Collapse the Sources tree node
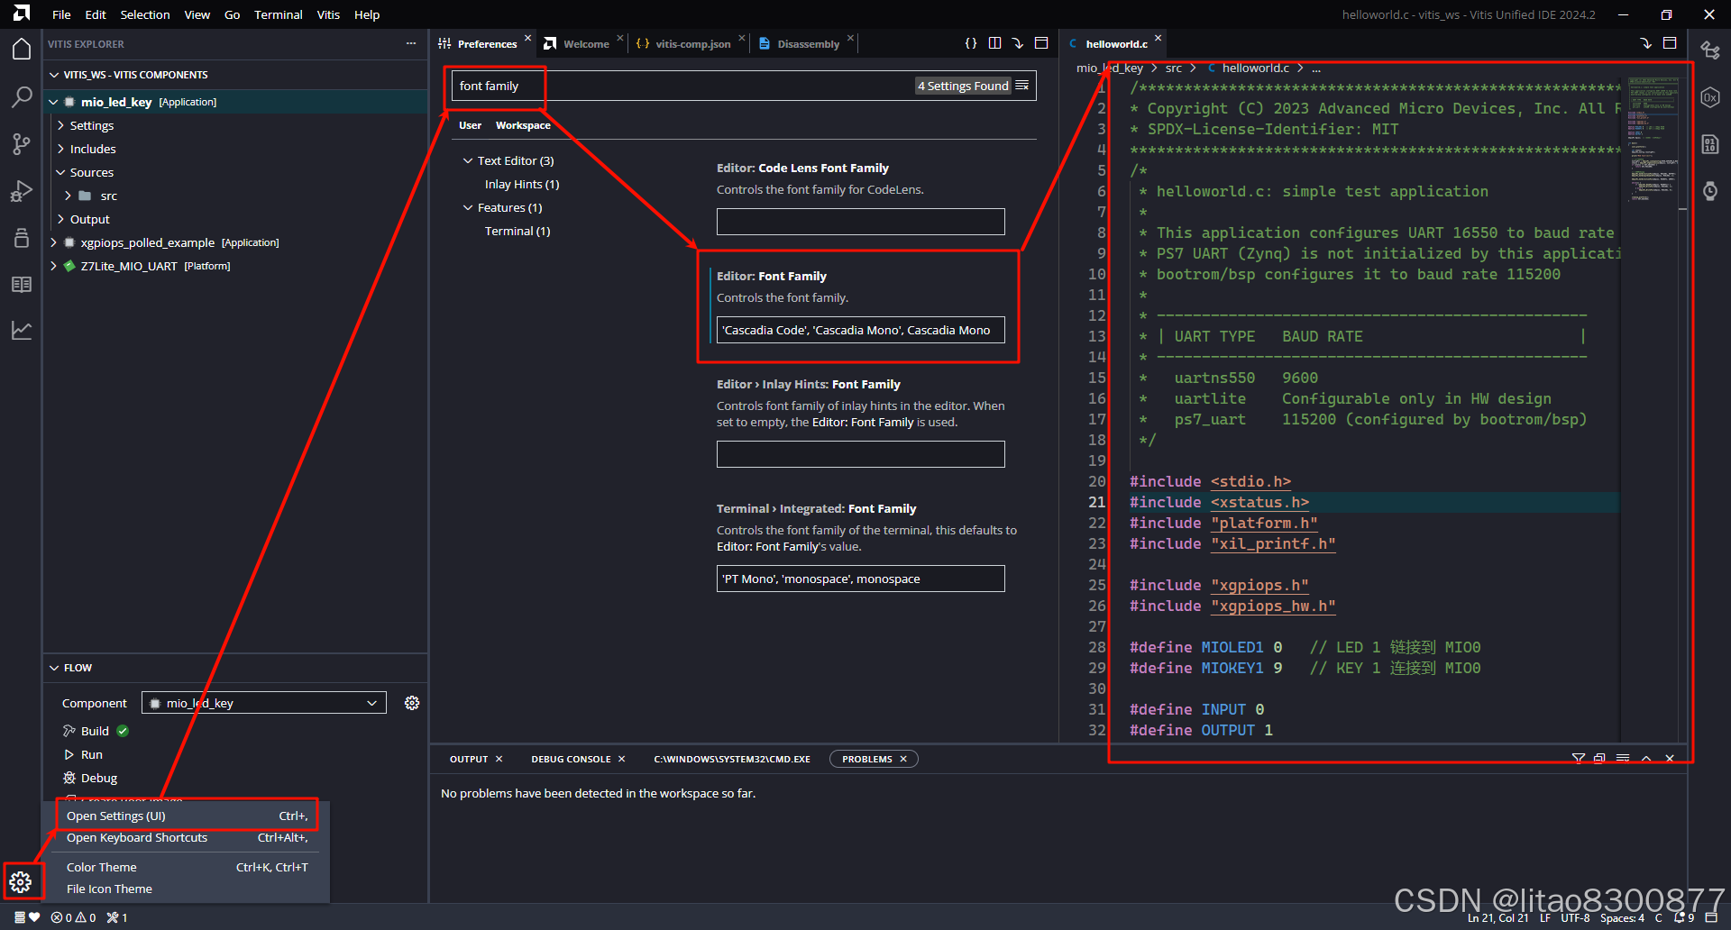The height and width of the screenshot is (930, 1731). coord(61,172)
